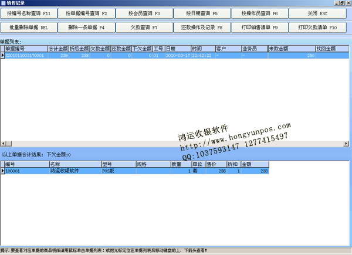
Task: Click product name 鸿运收银软件 cell
Action: click(76, 171)
